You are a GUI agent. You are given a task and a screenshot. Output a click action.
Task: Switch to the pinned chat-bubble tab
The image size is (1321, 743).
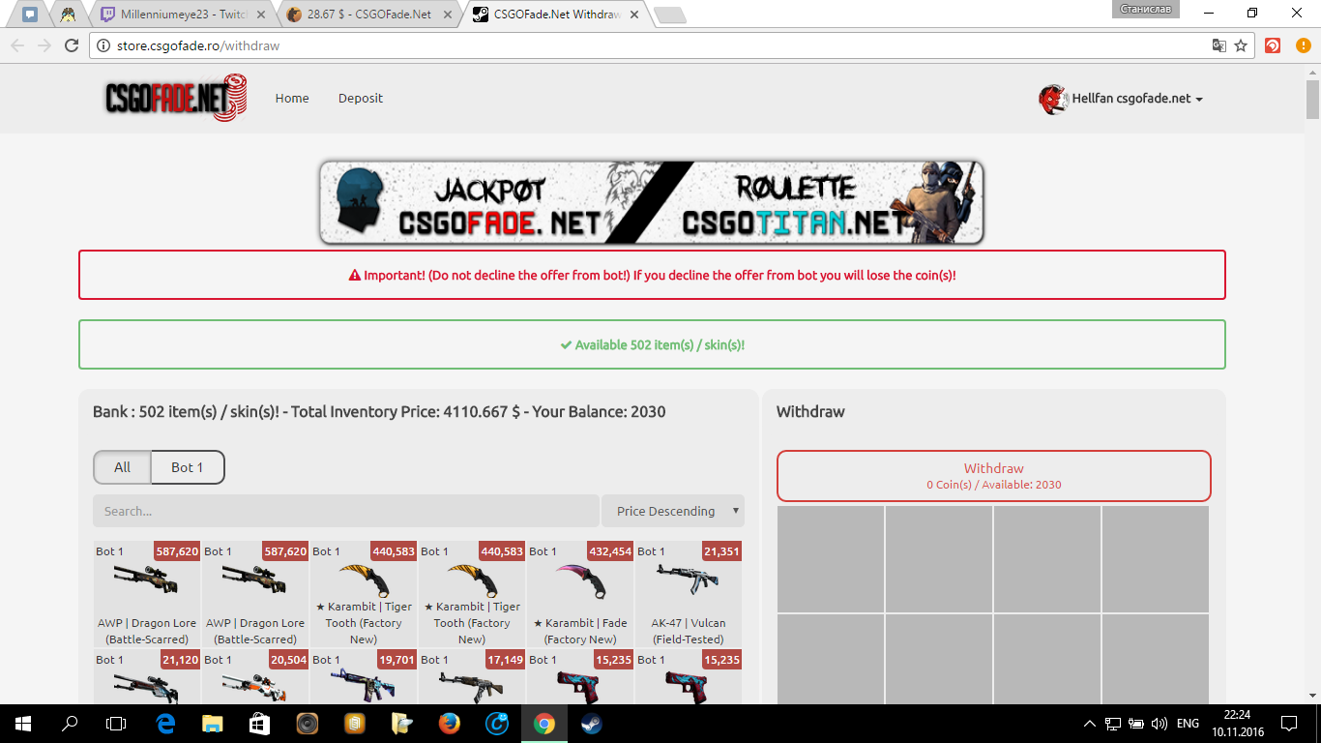[30, 15]
